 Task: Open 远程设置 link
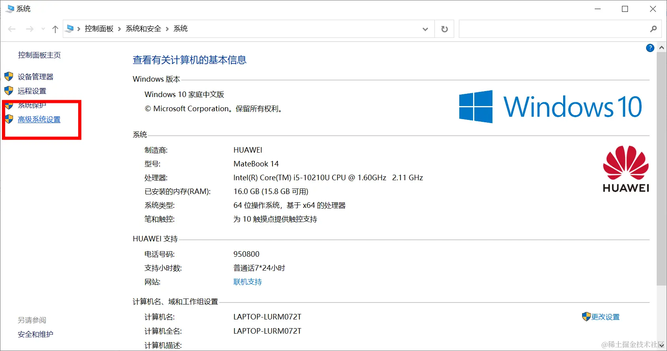tap(32, 91)
